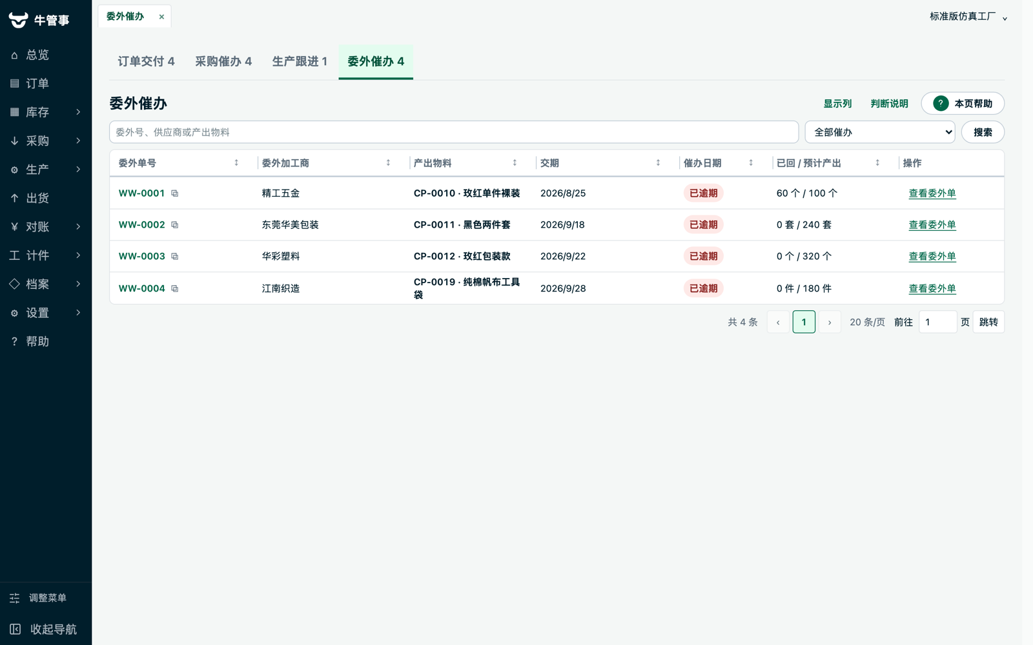
Task: Sort by 交期 column arrow
Action: (658, 163)
